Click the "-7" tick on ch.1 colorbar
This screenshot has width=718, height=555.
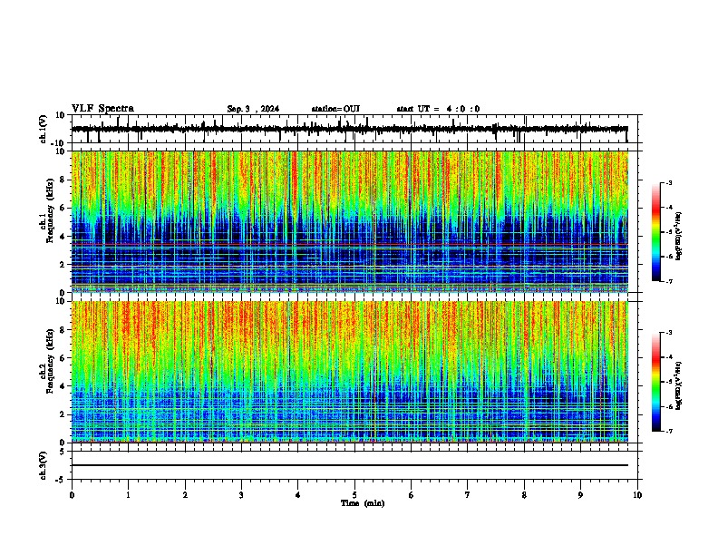point(668,281)
